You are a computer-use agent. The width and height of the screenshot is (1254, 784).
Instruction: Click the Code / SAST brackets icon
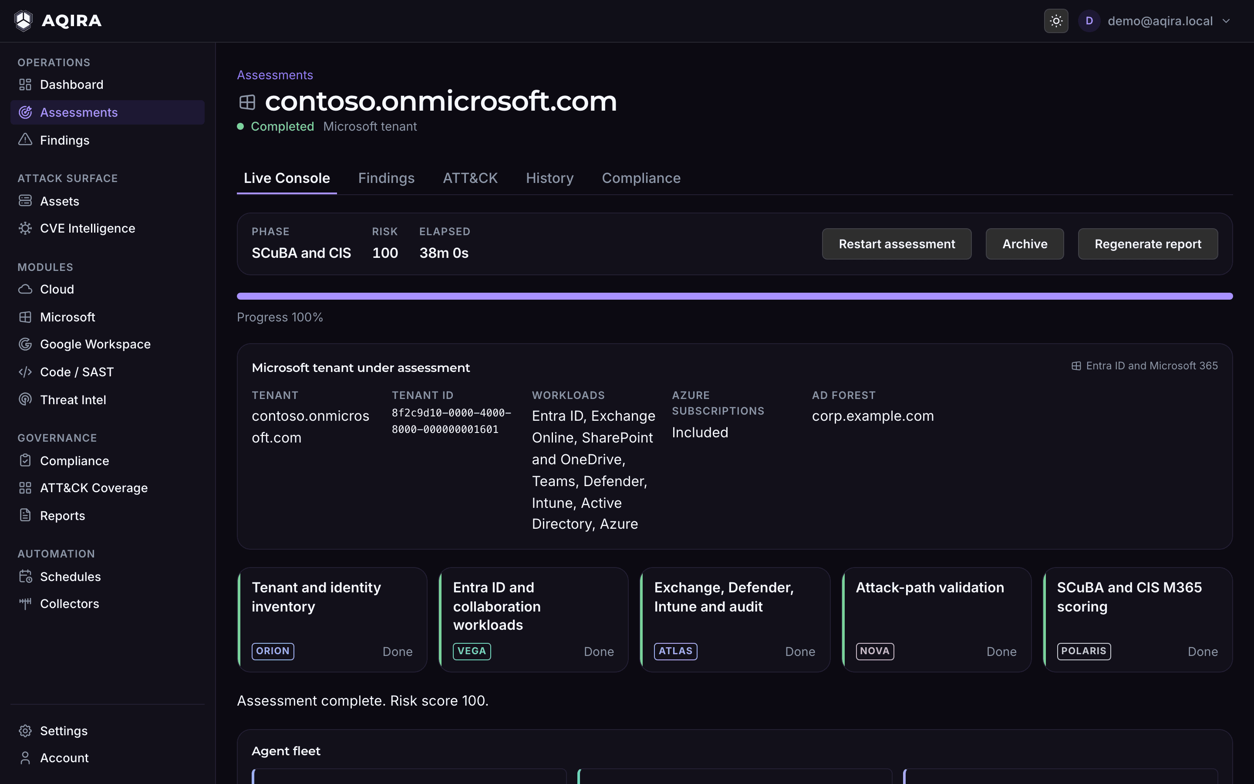[x=25, y=372]
